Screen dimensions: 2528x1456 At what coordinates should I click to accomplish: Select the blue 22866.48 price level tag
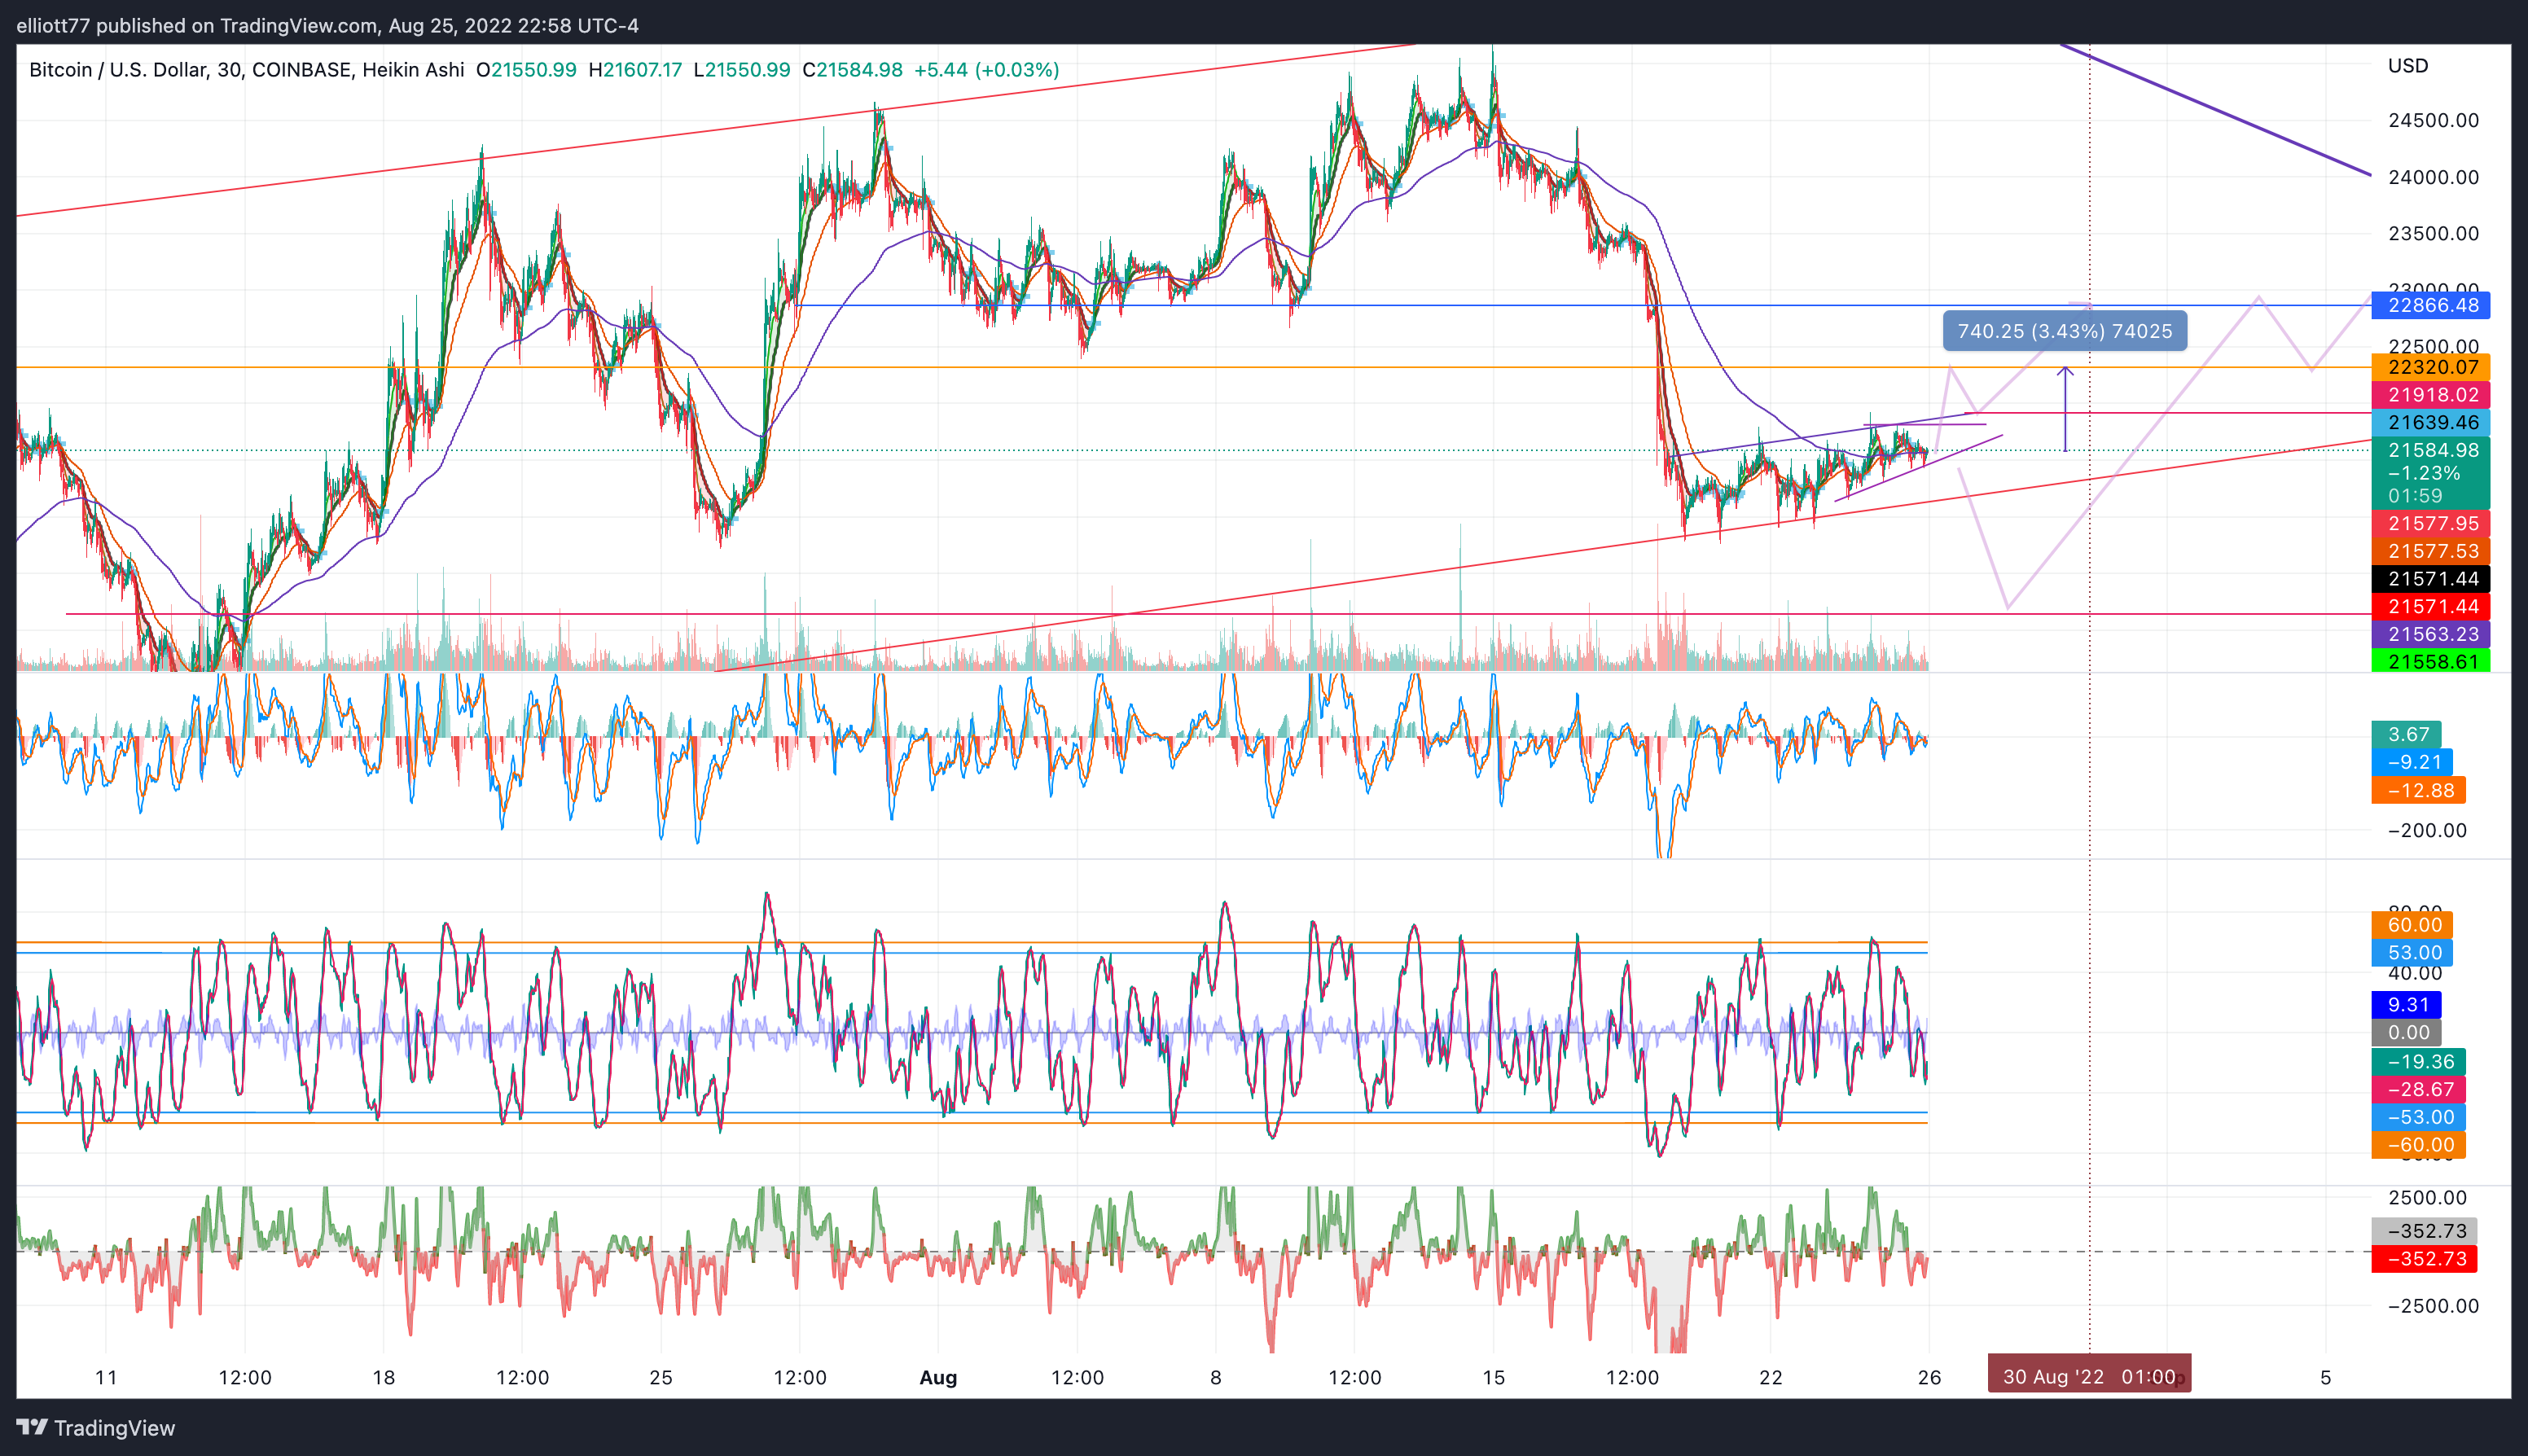(x=2431, y=305)
